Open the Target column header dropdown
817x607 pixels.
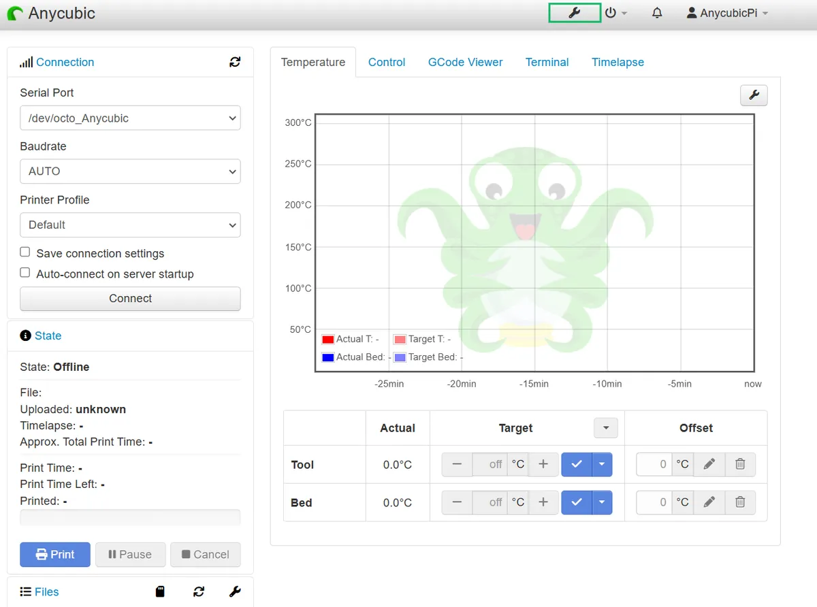click(x=606, y=428)
